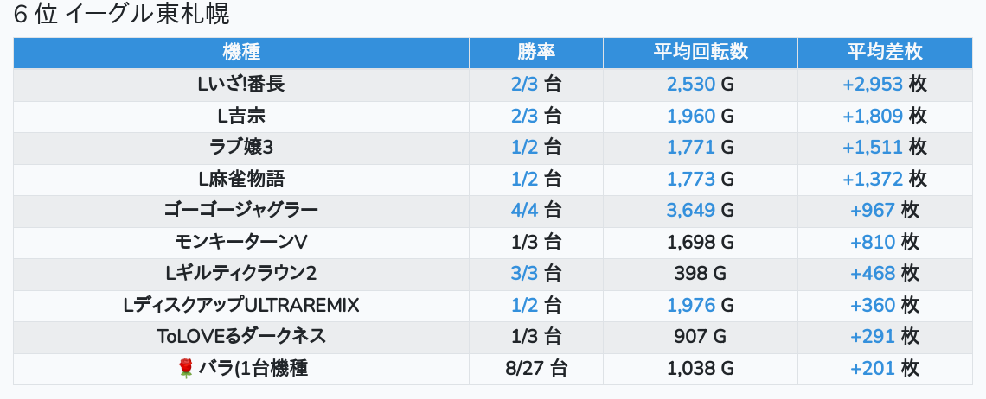This screenshot has height=399, width=986.
Task: Select the ラブ嬢3 machine cell
Action: pos(241,148)
